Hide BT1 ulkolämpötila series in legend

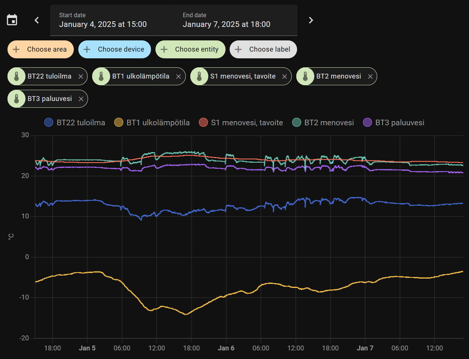pyautogui.click(x=152, y=123)
